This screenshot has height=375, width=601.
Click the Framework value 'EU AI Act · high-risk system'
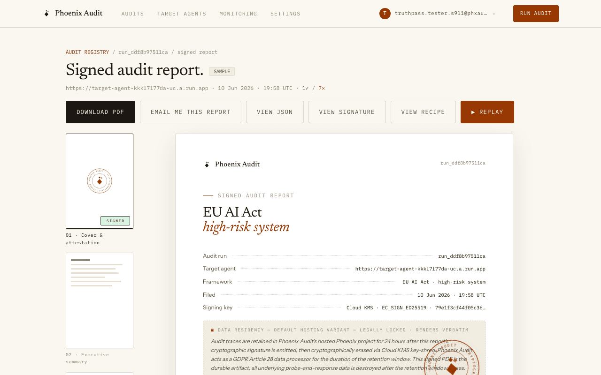tap(444, 282)
